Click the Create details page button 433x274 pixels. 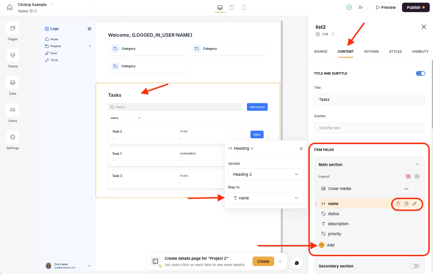point(263,261)
